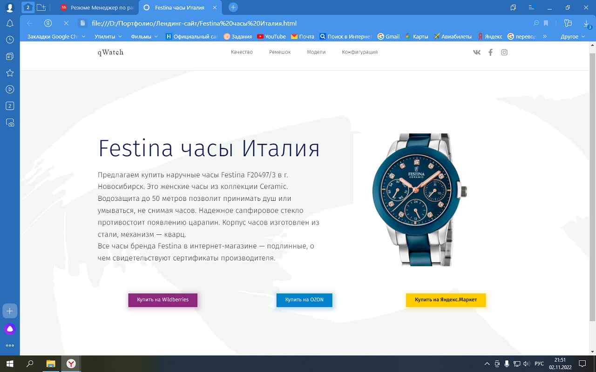Screen dimensions: 596x372
Task: Expand the Фильмы bookmarks folder
Action: [x=144, y=36]
